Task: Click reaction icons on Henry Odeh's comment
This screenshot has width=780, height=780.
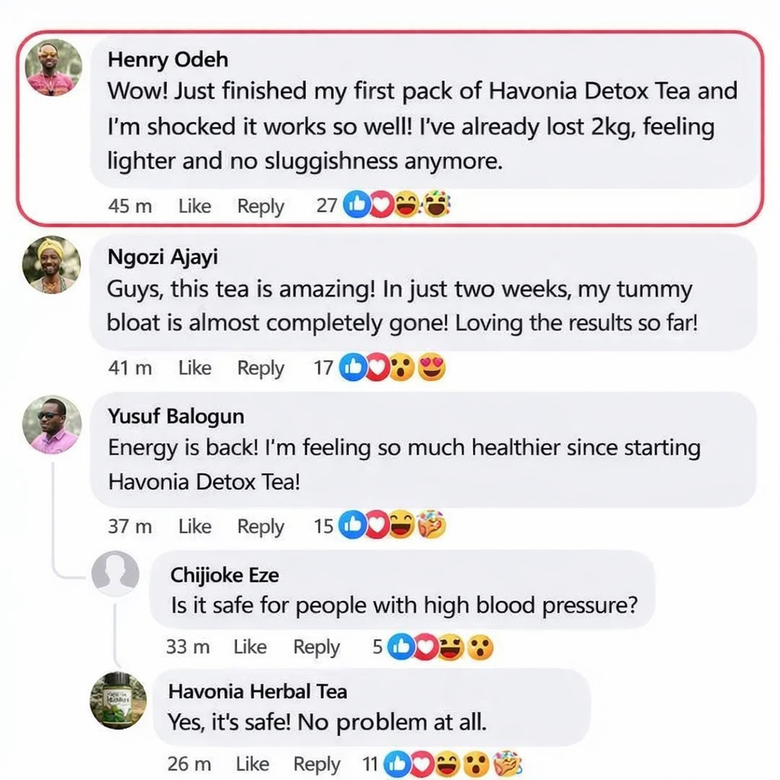Action: (x=397, y=205)
